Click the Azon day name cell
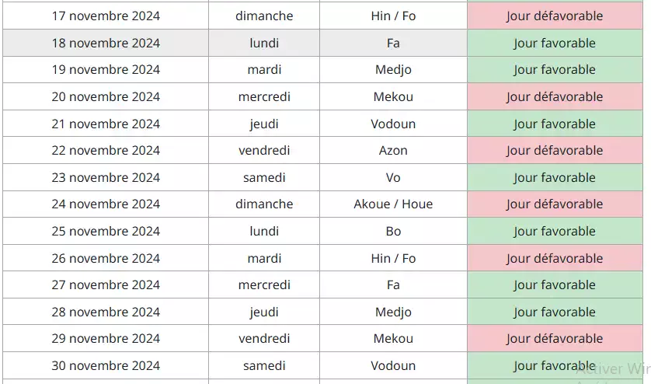 (393, 150)
